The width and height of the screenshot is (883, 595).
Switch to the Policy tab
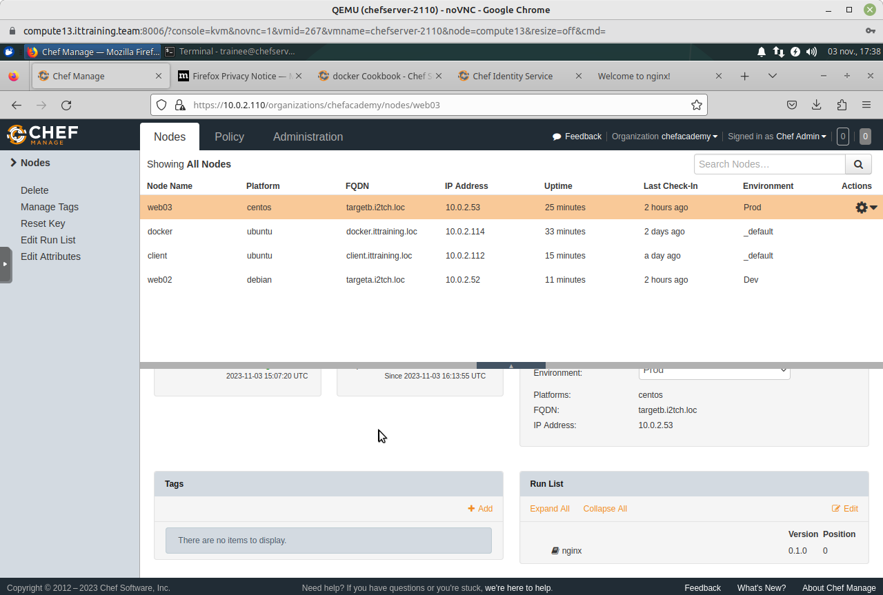(x=229, y=137)
